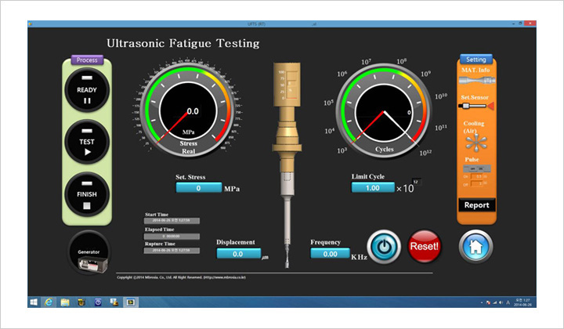Click the Pulse Off time field
This screenshot has height=329, width=564.
pyautogui.click(x=477, y=184)
